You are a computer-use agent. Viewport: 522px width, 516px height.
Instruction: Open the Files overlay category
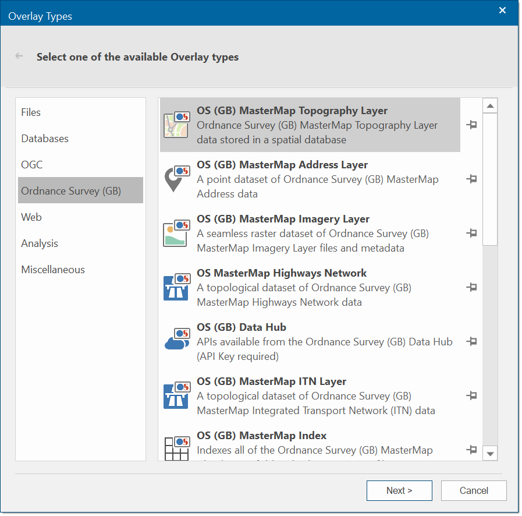(x=31, y=112)
